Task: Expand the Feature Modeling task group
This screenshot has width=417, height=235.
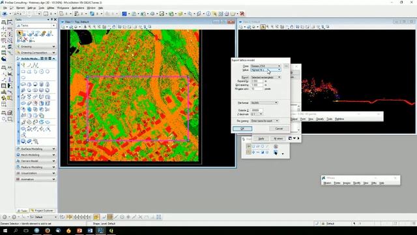Action: point(36,167)
